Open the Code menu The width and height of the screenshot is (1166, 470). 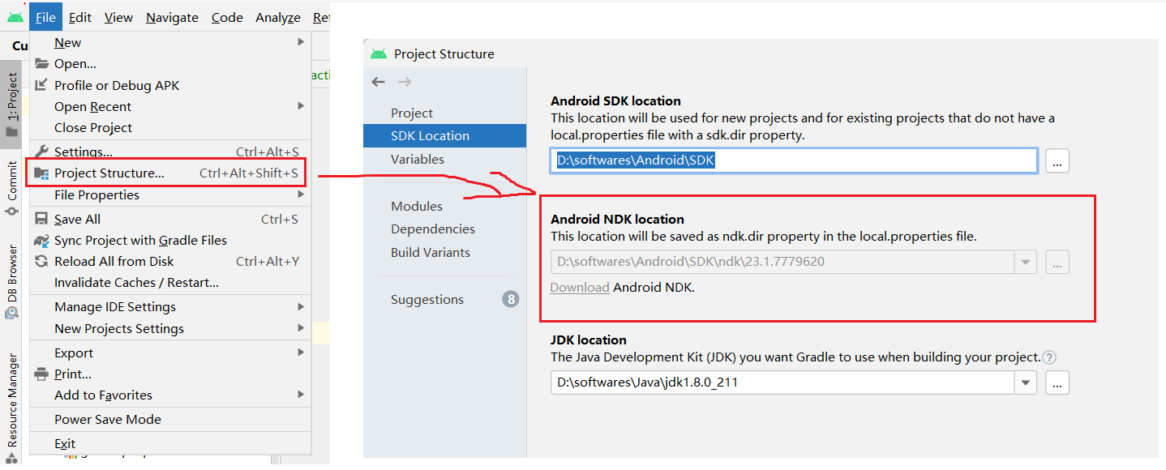pos(227,17)
